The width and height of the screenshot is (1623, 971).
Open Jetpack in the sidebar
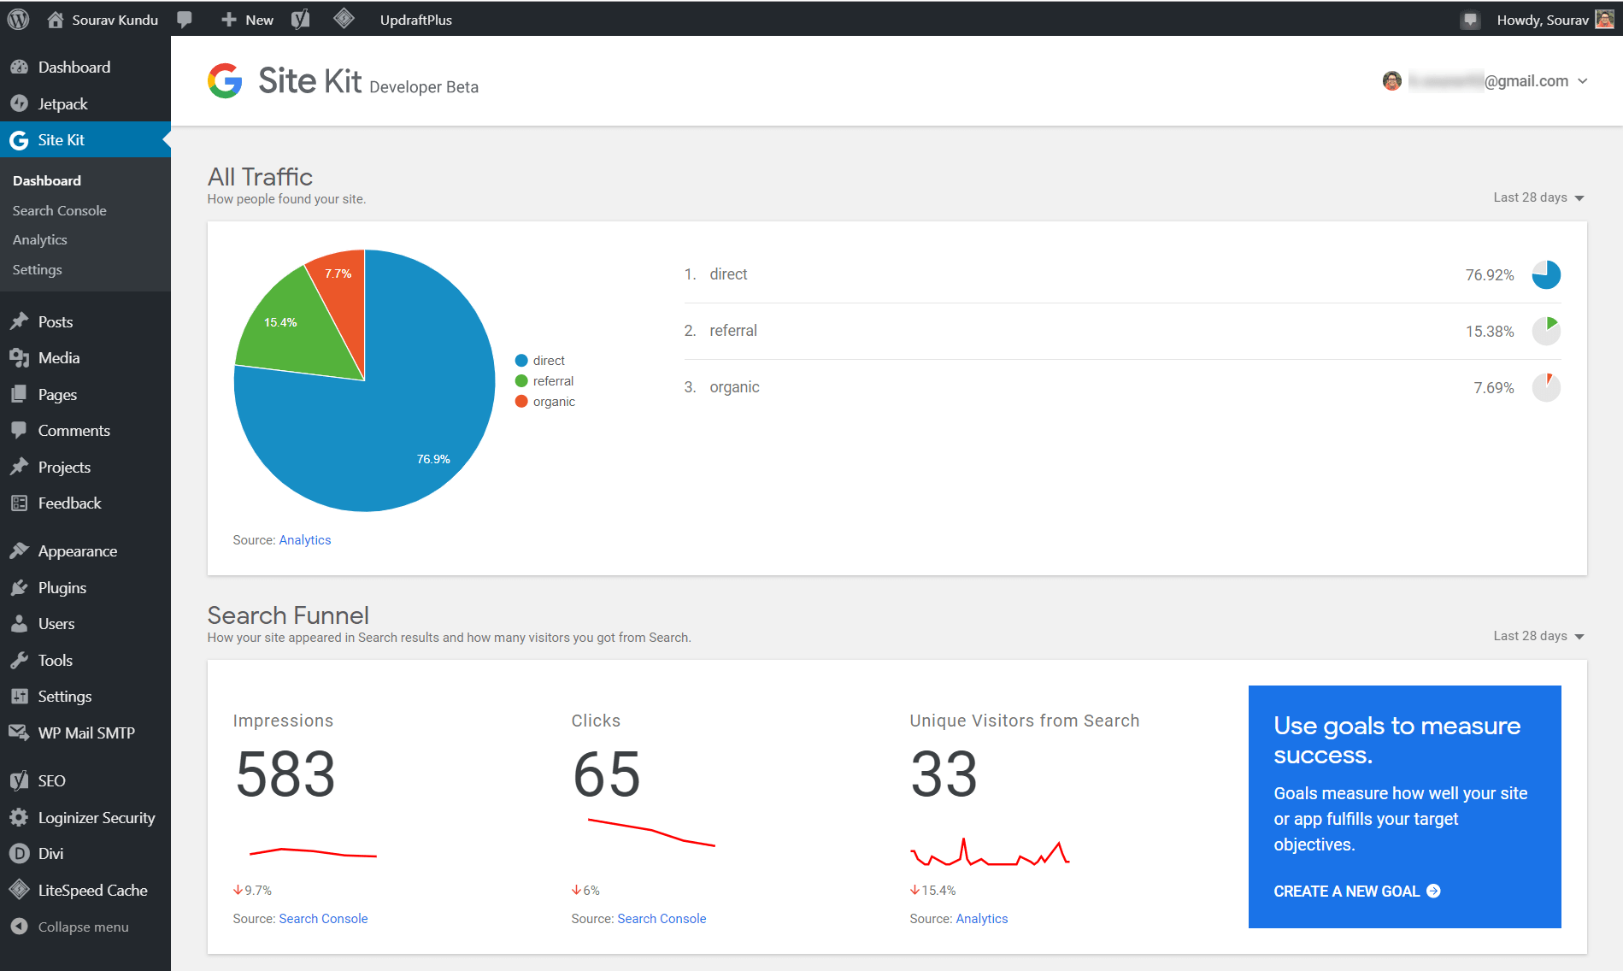point(62,103)
